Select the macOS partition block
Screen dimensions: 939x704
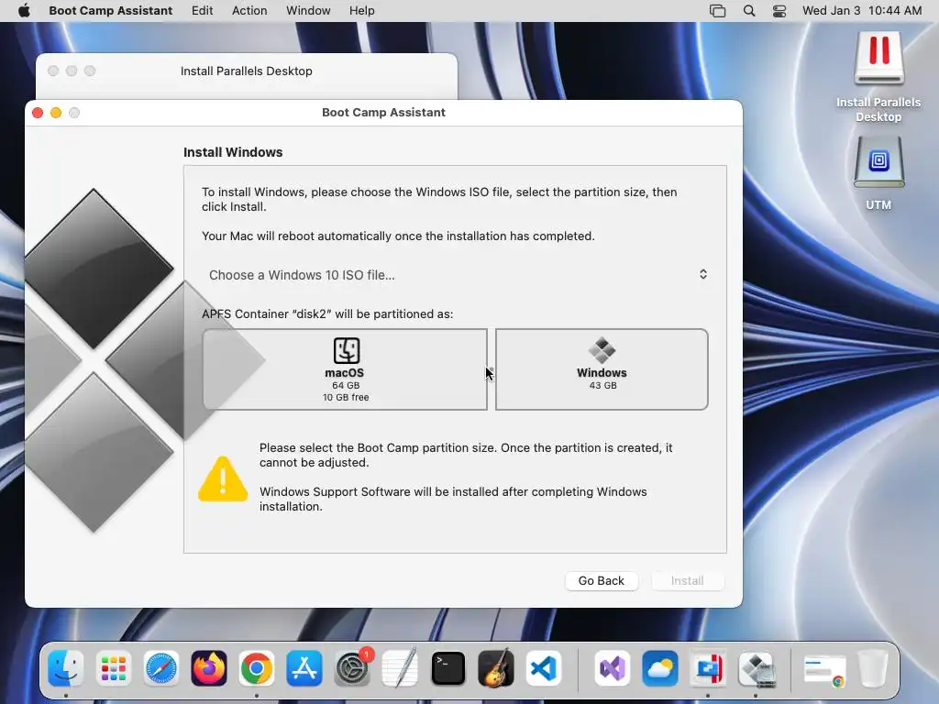tap(345, 369)
